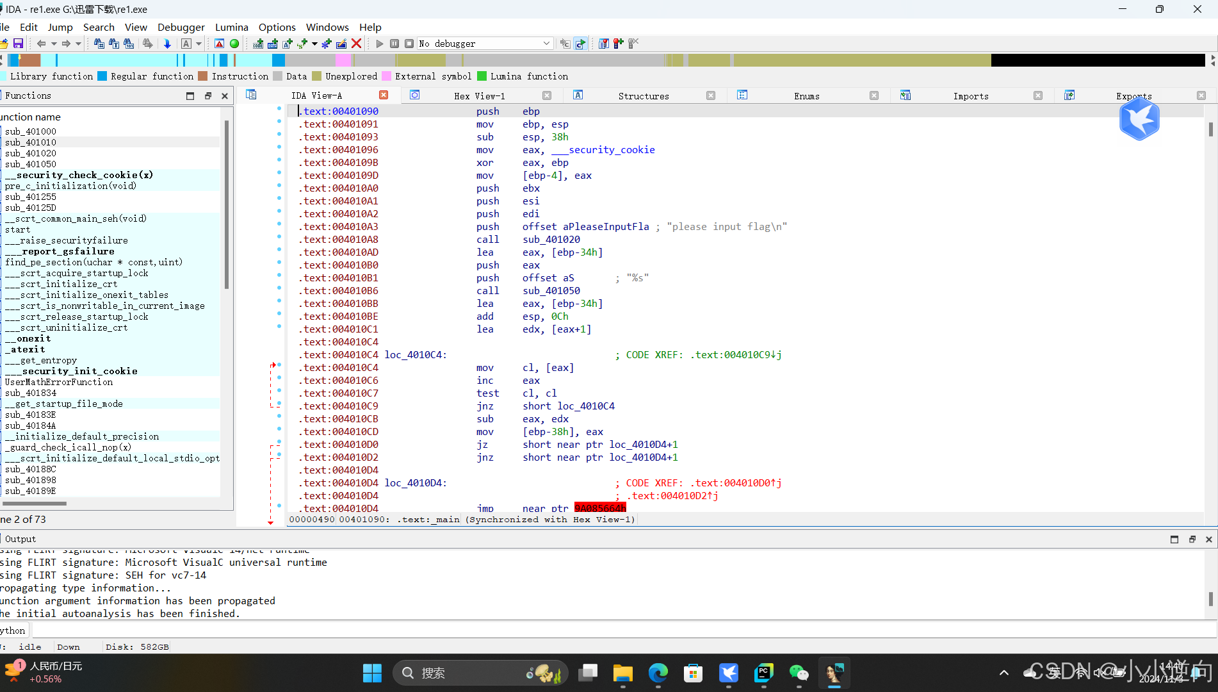The image size is (1218, 692).
Task: Click the Stop process debugger icon
Action: 409,44
